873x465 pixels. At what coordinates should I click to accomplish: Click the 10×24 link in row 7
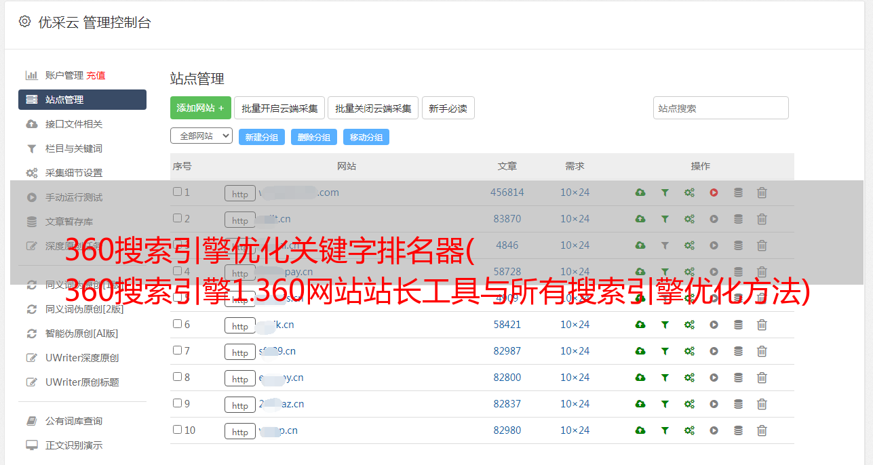[x=575, y=351]
